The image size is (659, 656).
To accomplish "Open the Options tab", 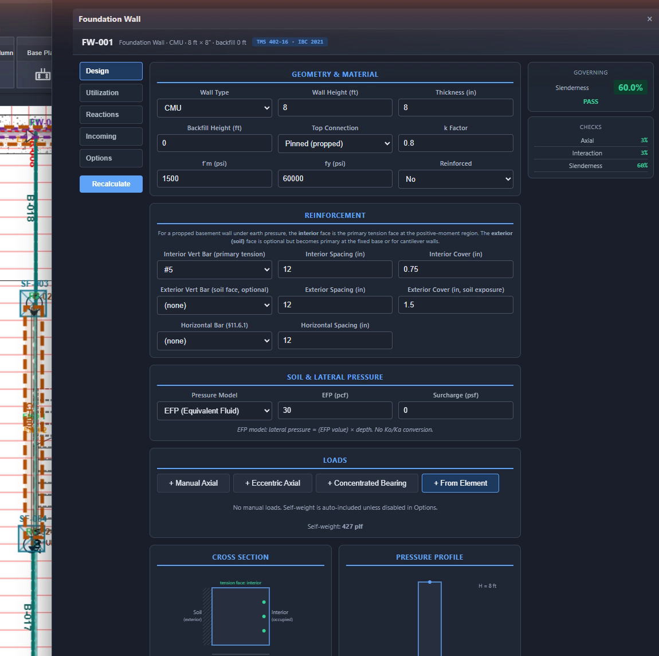I will [111, 158].
